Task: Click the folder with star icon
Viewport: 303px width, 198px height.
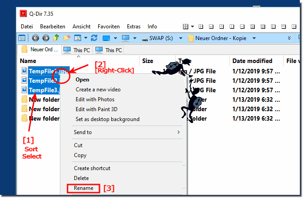Action: coord(67,38)
